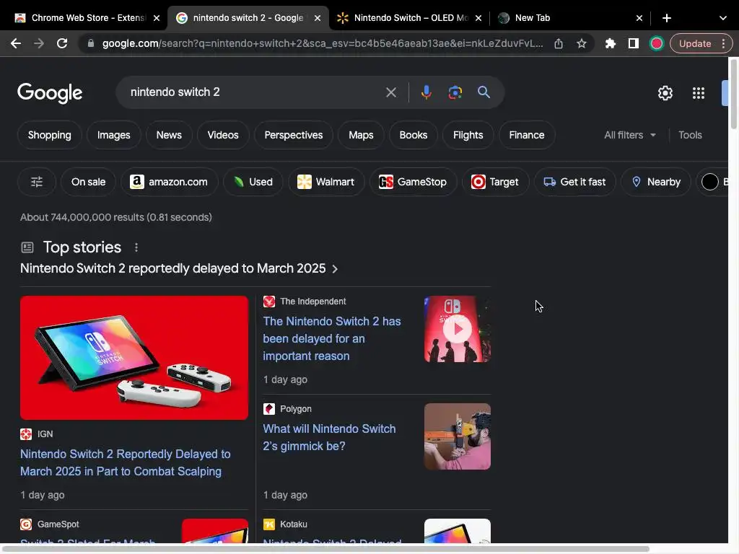Image resolution: width=739 pixels, height=554 pixels.
Task: Select the News search category
Action: 169,135
